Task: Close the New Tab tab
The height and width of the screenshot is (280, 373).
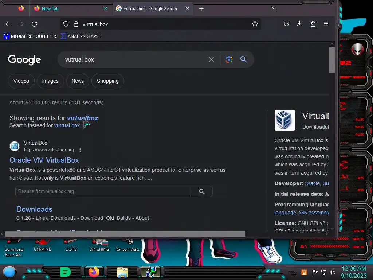Action: 106,8
